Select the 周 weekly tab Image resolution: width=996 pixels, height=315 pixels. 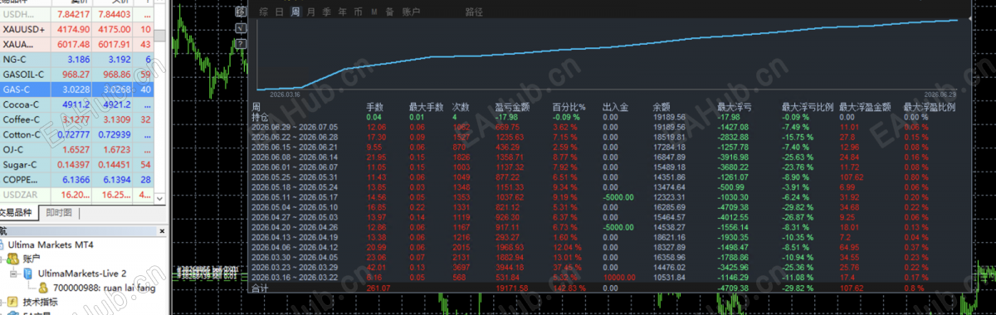(x=295, y=12)
